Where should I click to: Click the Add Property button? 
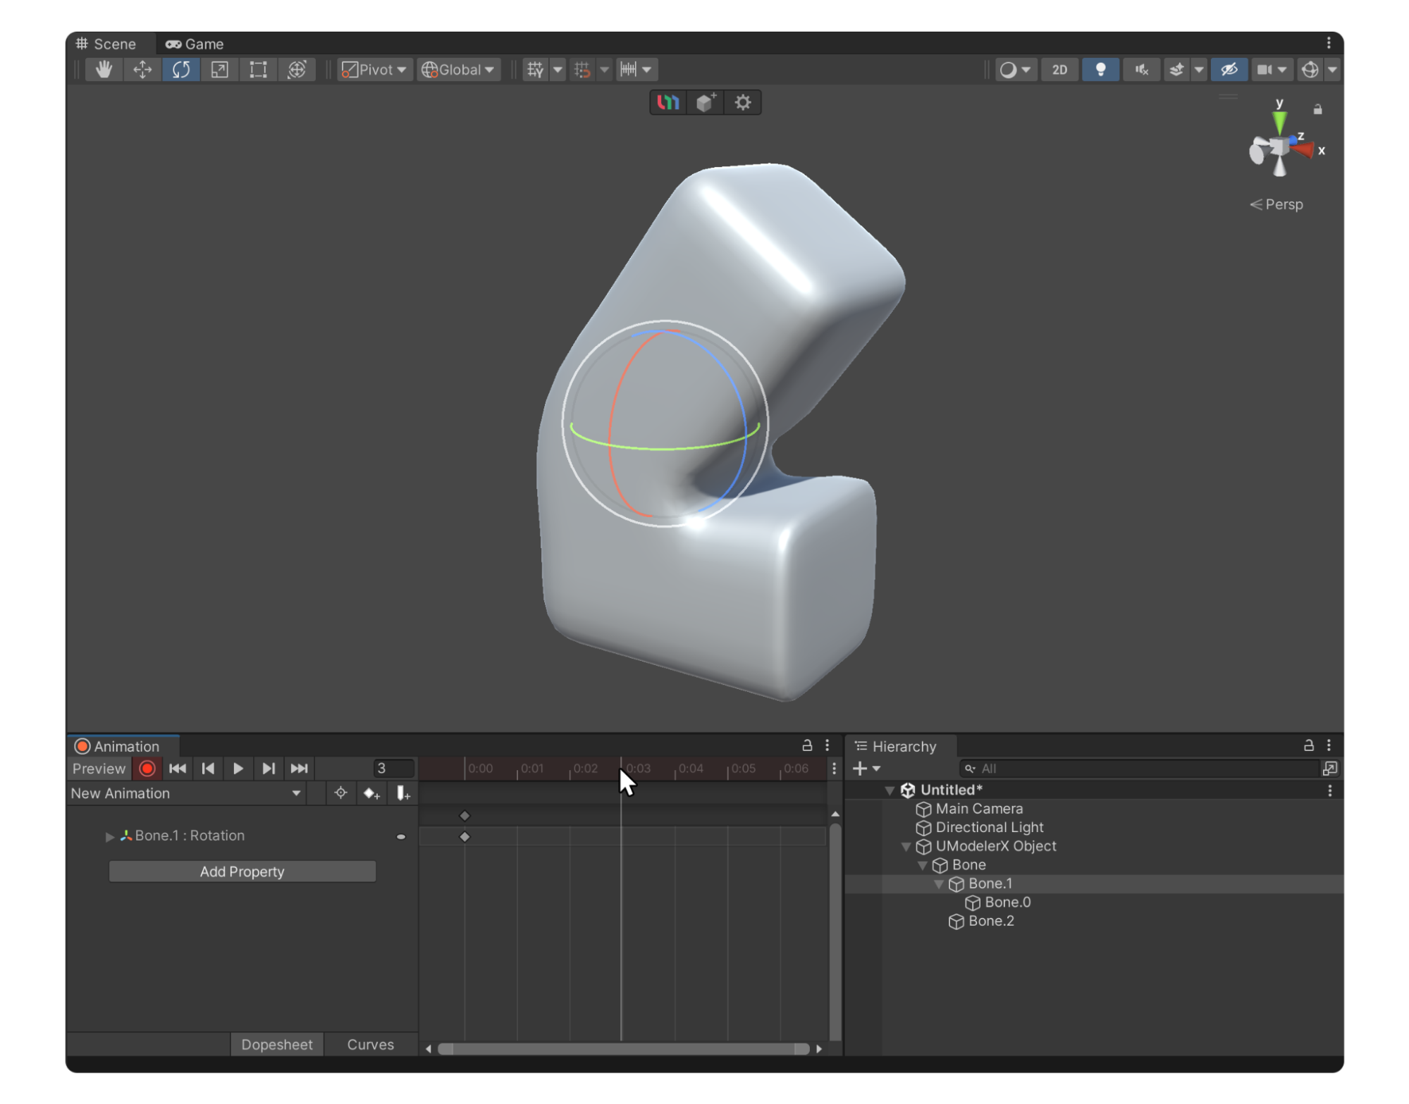click(x=242, y=872)
